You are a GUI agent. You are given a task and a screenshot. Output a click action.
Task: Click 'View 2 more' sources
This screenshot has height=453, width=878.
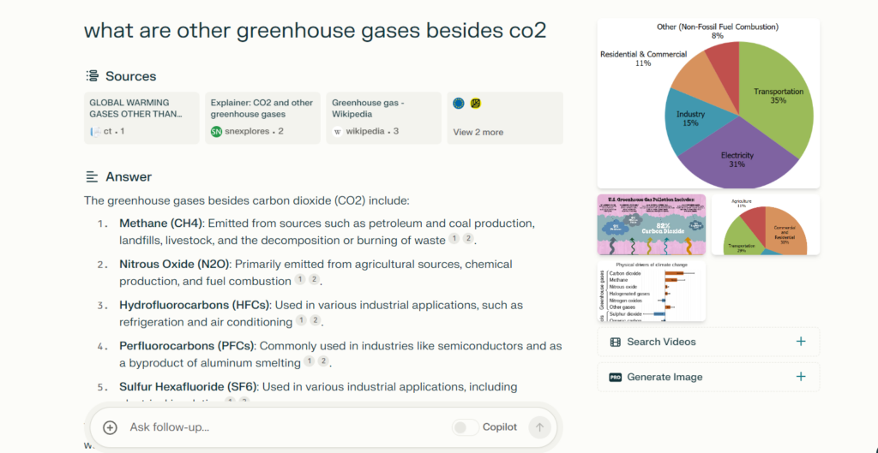tap(478, 133)
